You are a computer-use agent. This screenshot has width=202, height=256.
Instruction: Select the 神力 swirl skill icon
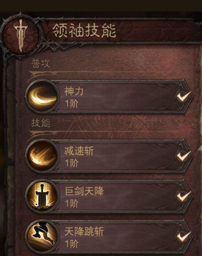click(42, 96)
